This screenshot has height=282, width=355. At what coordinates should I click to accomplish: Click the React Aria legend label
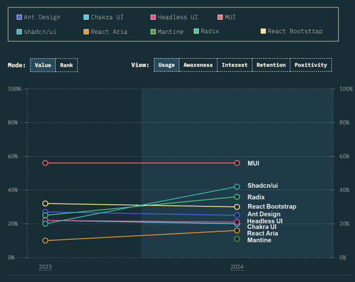coord(109,32)
